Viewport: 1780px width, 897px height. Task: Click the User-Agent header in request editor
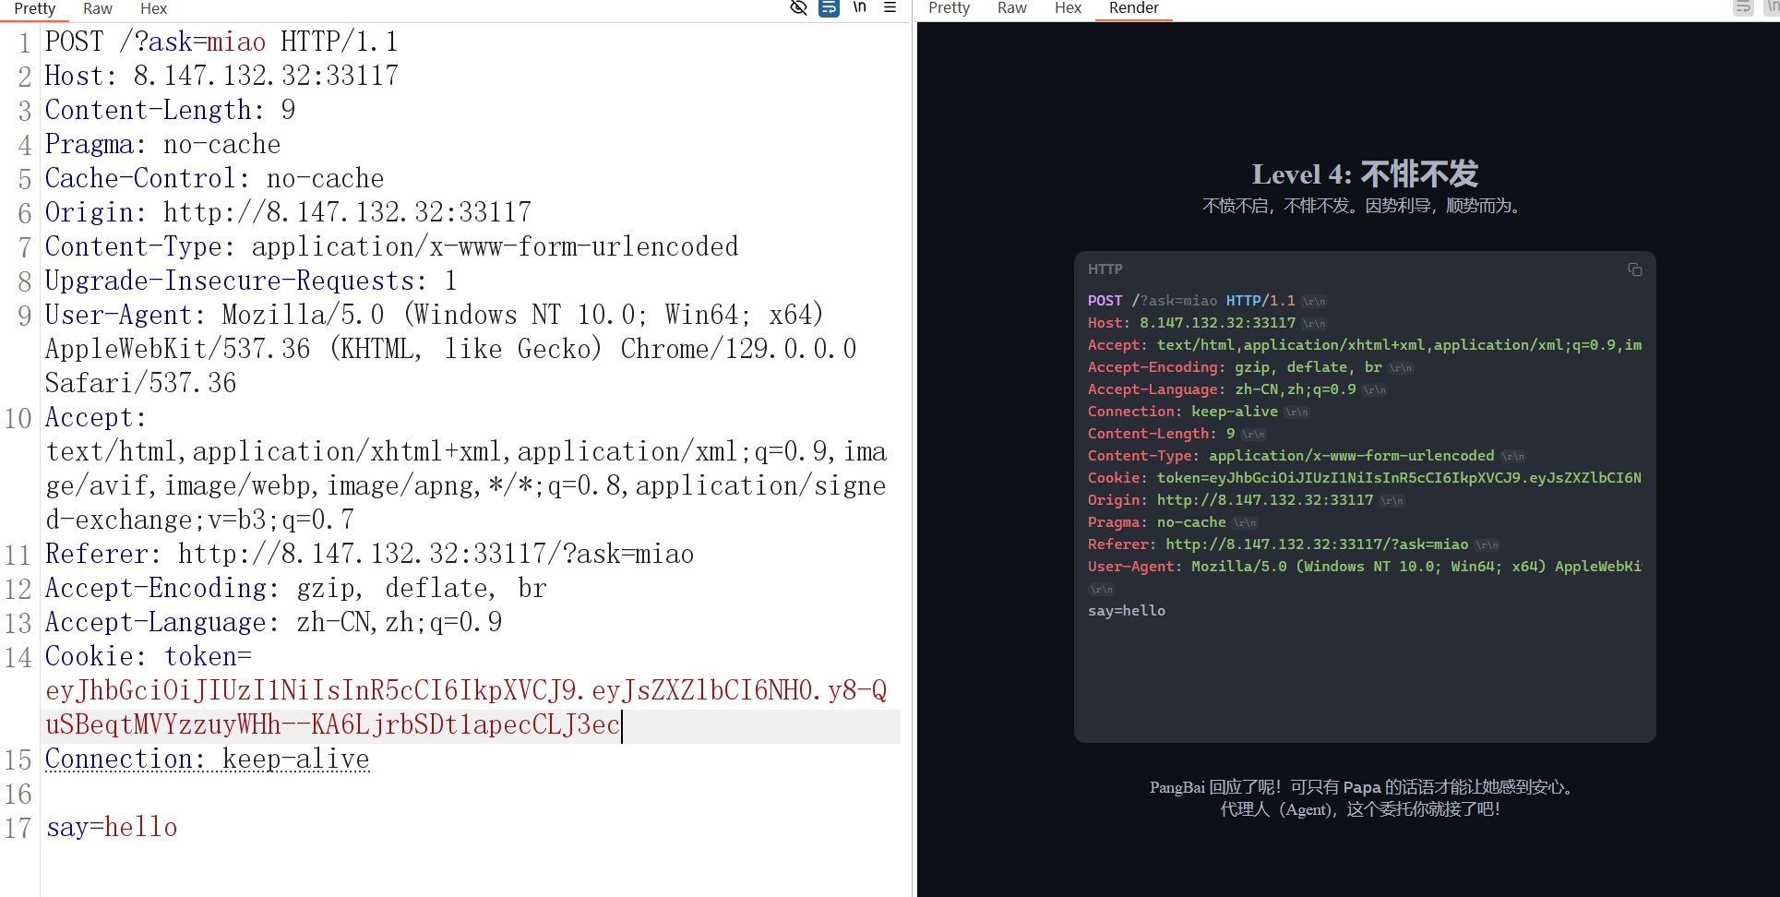(451, 349)
